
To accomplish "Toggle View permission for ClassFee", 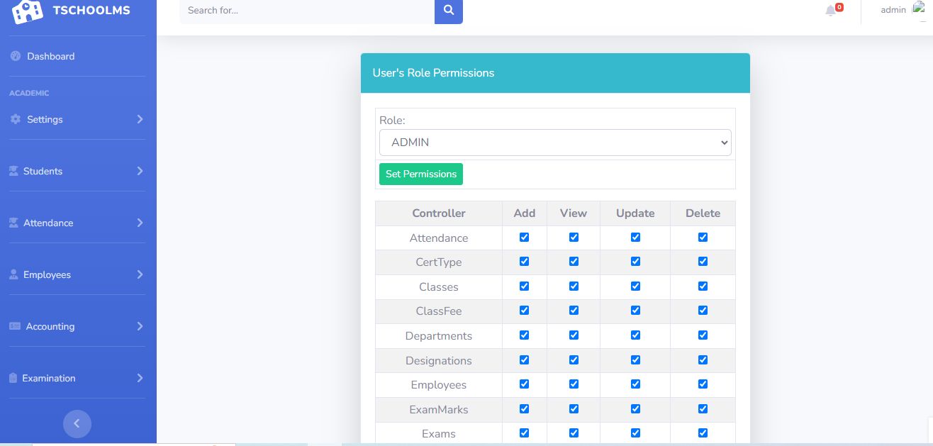I will tap(574, 311).
